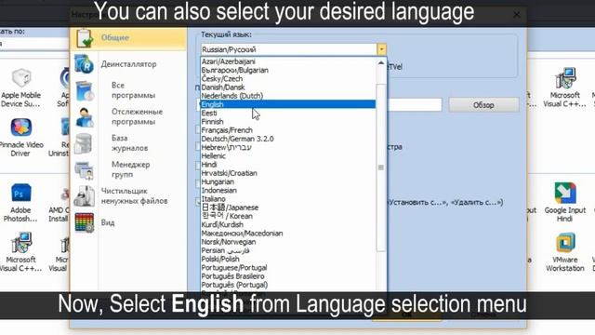The width and height of the screenshot is (595, 335).
Task: Open the Вид settings tab
Action: tap(108, 222)
